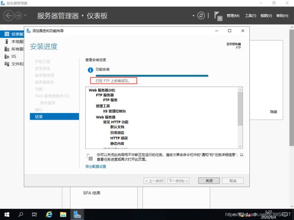This screenshot has height=220, width=294.
Task: Select Web 服务器(IIS) in the feature list
Action: point(102,90)
